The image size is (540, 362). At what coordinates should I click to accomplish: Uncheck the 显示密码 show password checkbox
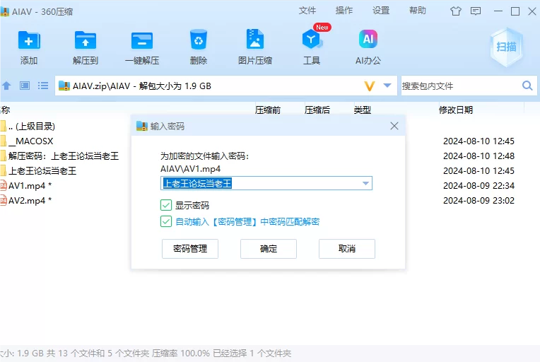(x=166, y=206)
